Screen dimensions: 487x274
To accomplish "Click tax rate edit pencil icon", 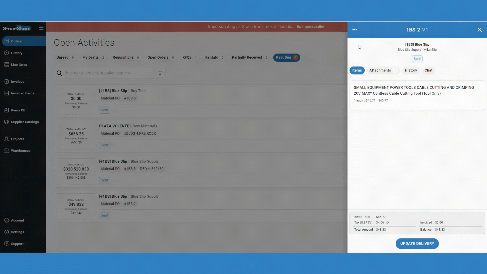I will point(388,223).
